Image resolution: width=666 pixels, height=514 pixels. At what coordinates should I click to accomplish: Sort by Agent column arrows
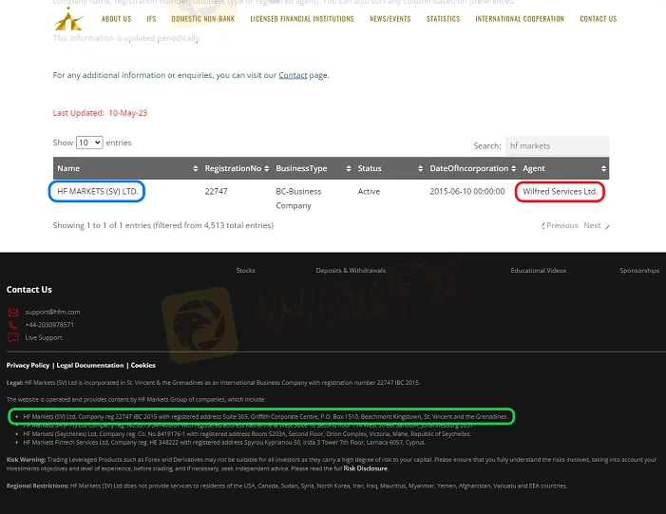tap(603, 169)
